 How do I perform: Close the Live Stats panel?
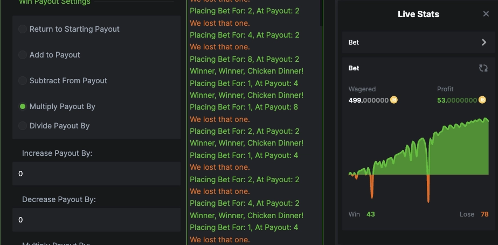pyautogui.click(x=486, y=14)
